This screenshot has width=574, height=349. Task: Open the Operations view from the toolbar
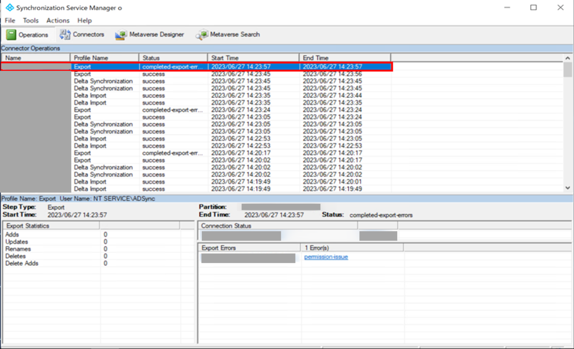28,34
